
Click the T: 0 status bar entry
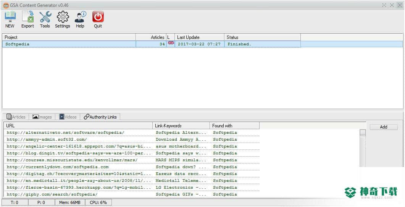(15, 202)
